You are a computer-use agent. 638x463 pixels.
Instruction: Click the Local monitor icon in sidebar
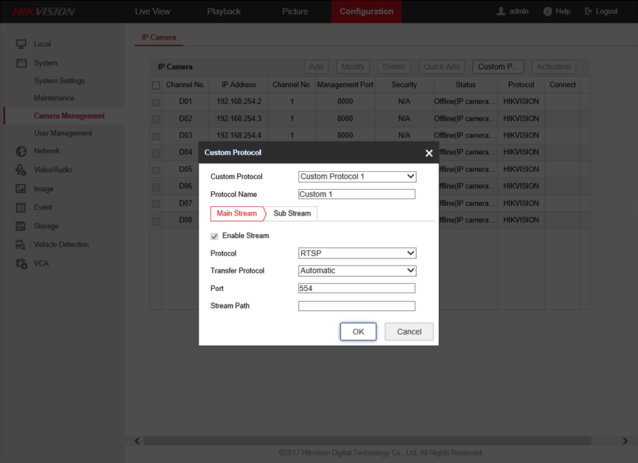[21, 44]
